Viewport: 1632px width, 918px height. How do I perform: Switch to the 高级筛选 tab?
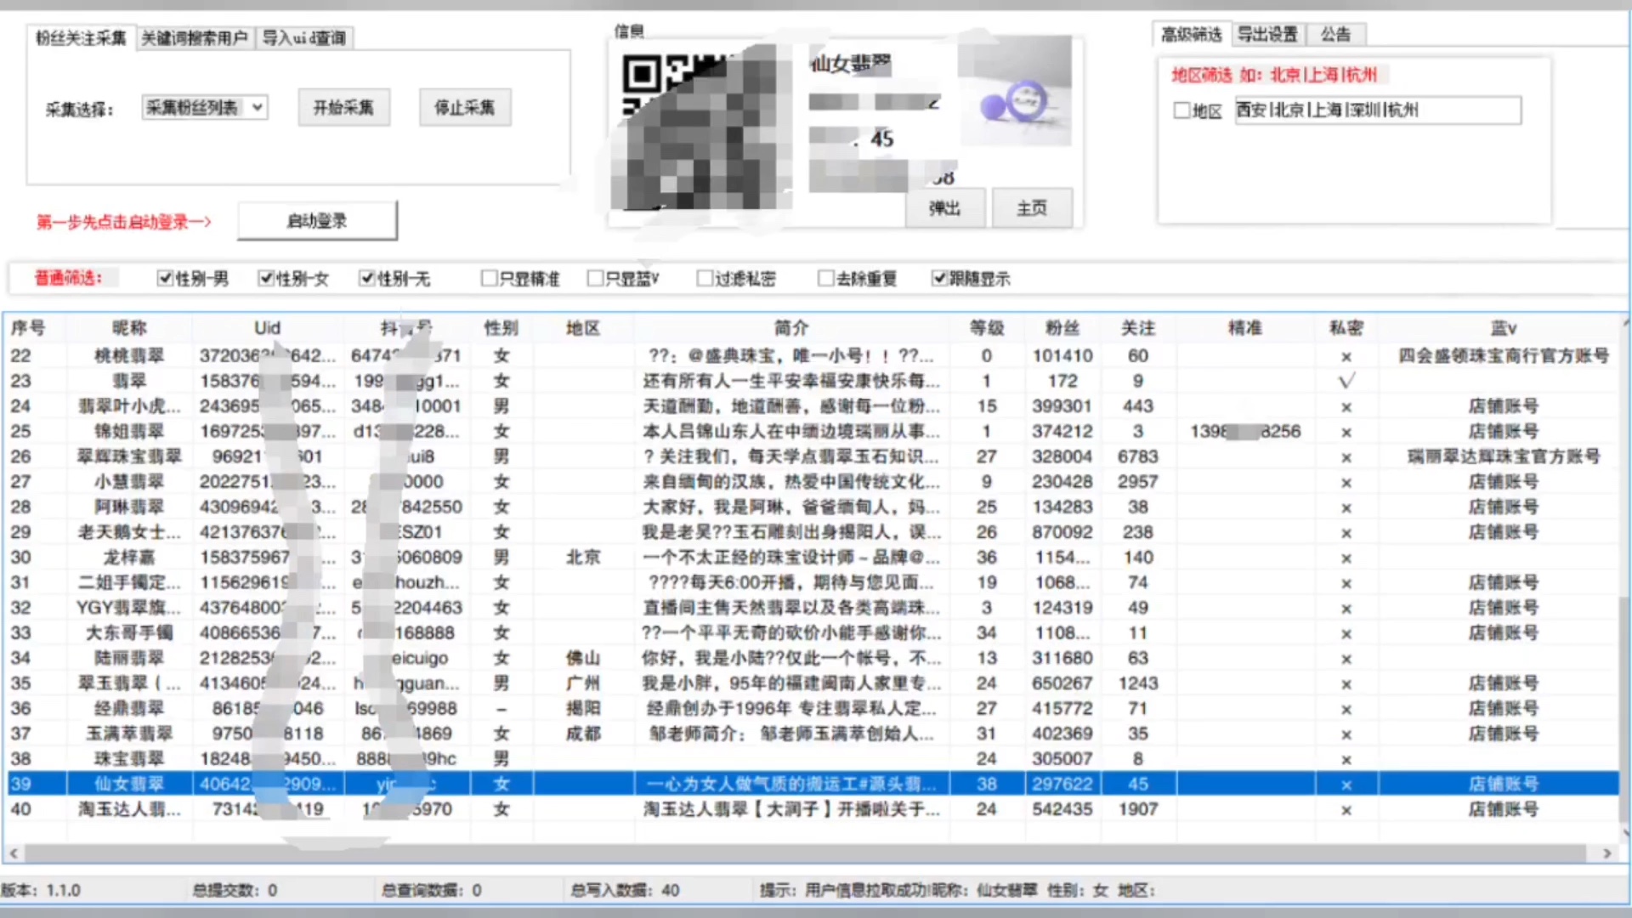coord(1189,34)
